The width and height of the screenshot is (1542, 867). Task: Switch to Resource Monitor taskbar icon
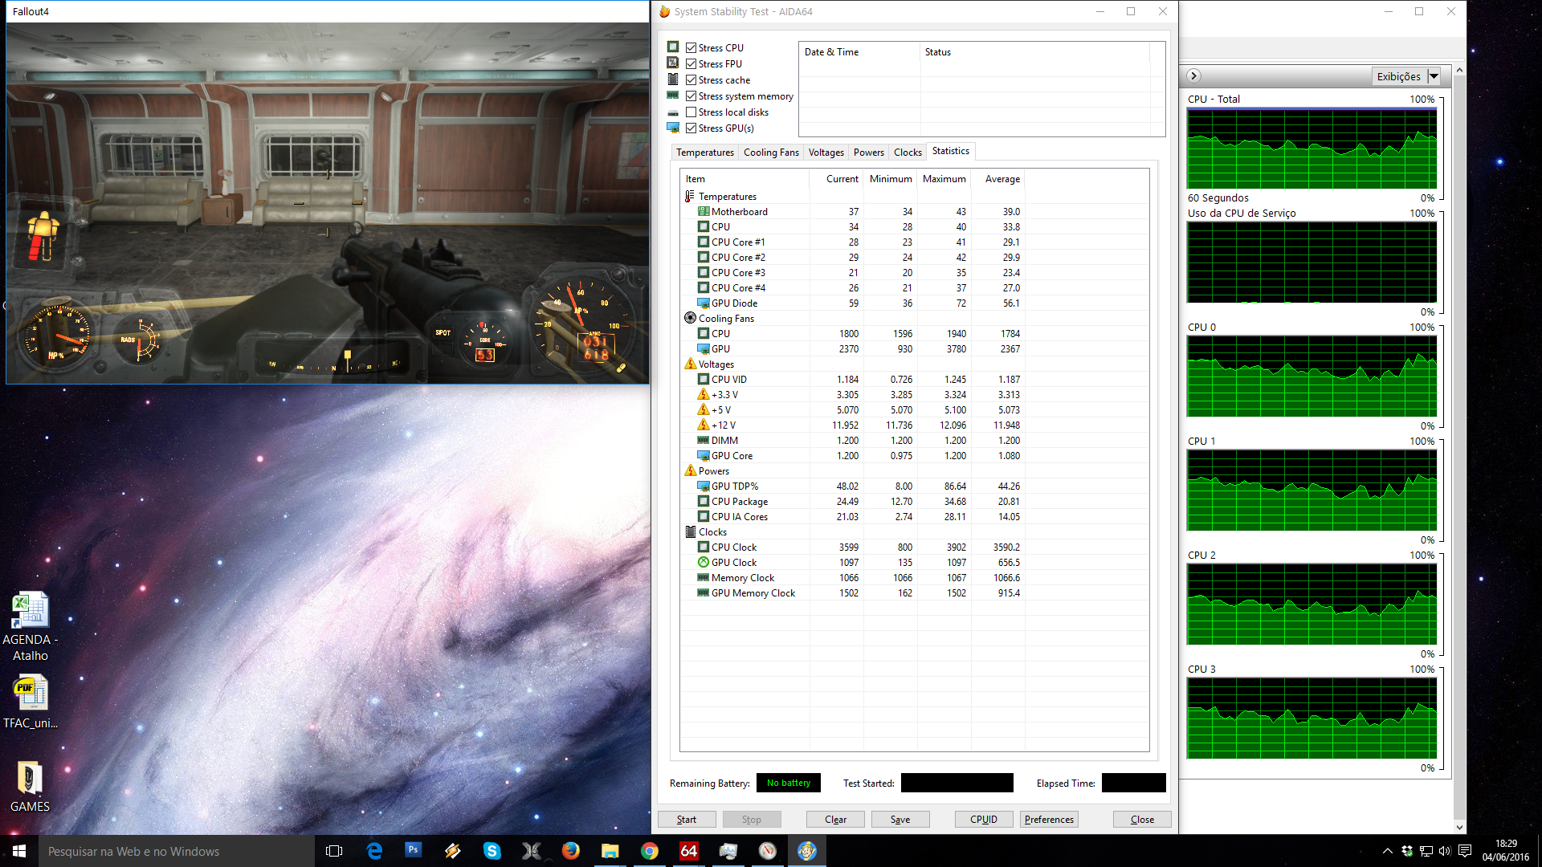728,851
